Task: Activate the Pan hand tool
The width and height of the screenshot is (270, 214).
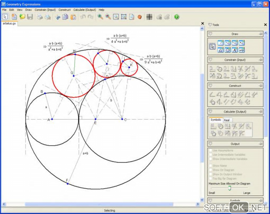Action: pyautogui.click(x=139, y=17)
